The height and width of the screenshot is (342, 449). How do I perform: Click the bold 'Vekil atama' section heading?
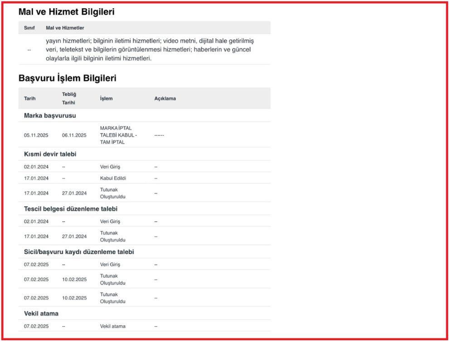tap(41, 313)
